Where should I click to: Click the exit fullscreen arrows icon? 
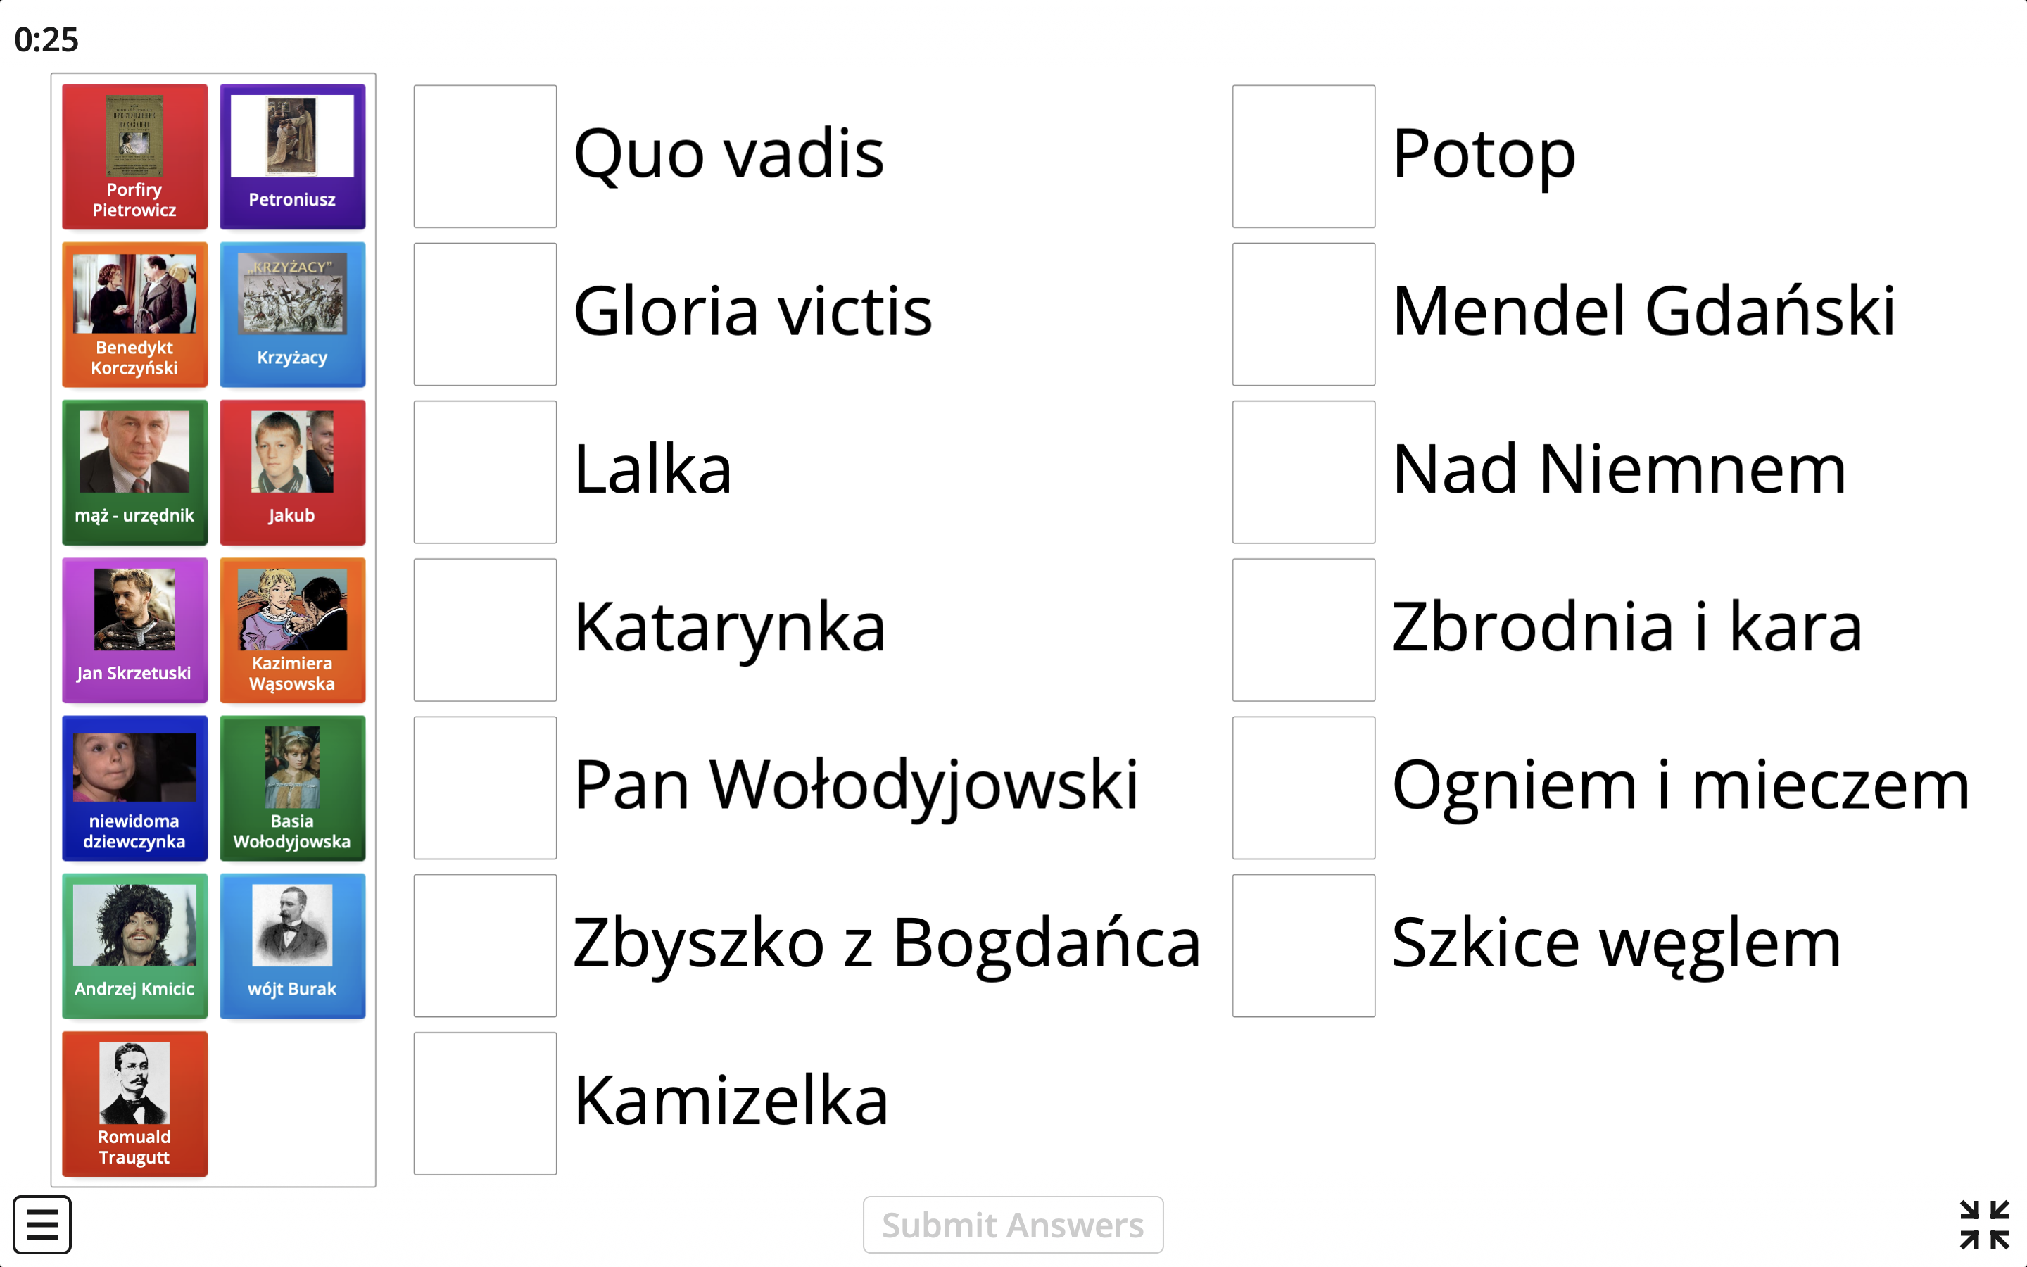coord(1983,1224)
